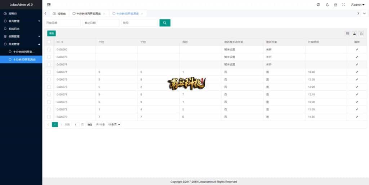Switch to the 控制台 tab

click(59, 13)
